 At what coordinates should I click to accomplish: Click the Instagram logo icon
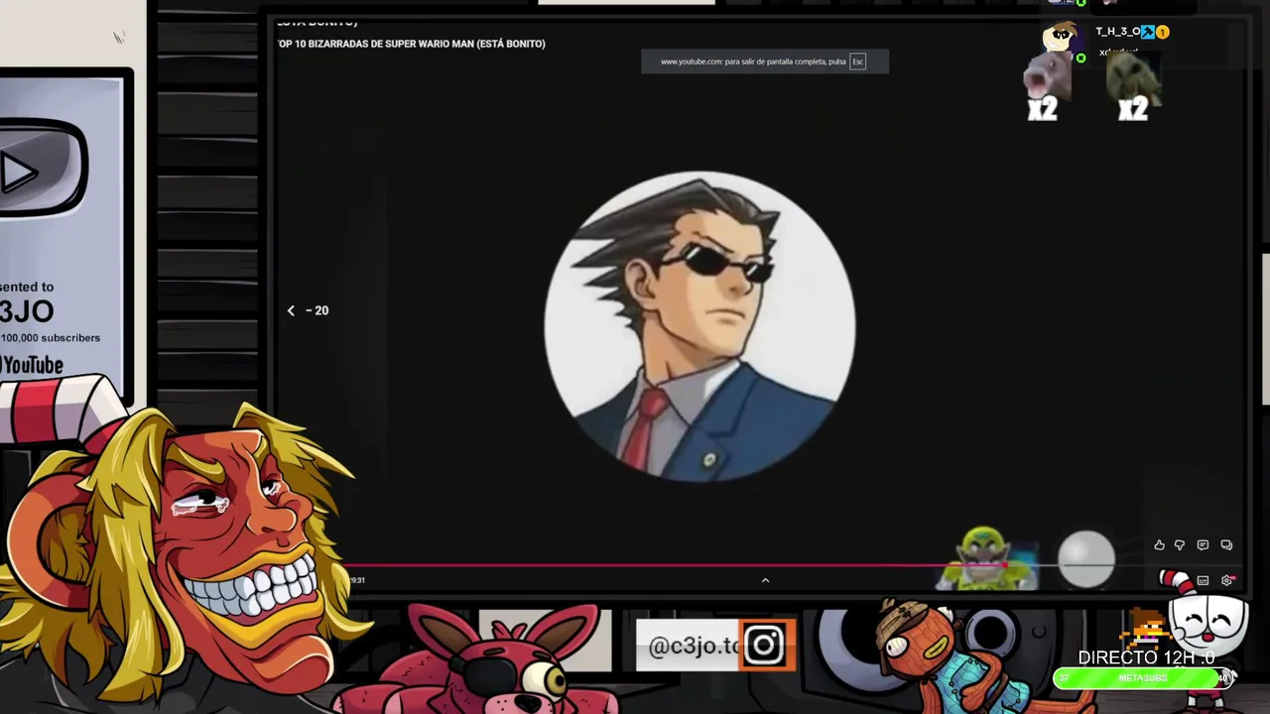pyautogui.click(x=764, y=647)
